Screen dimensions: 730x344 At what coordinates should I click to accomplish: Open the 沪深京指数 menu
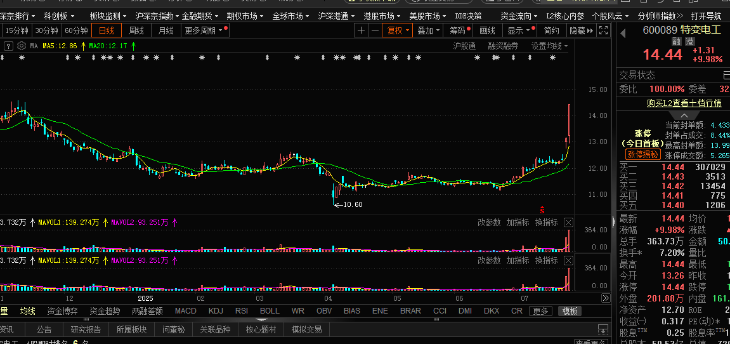[157, 16]
